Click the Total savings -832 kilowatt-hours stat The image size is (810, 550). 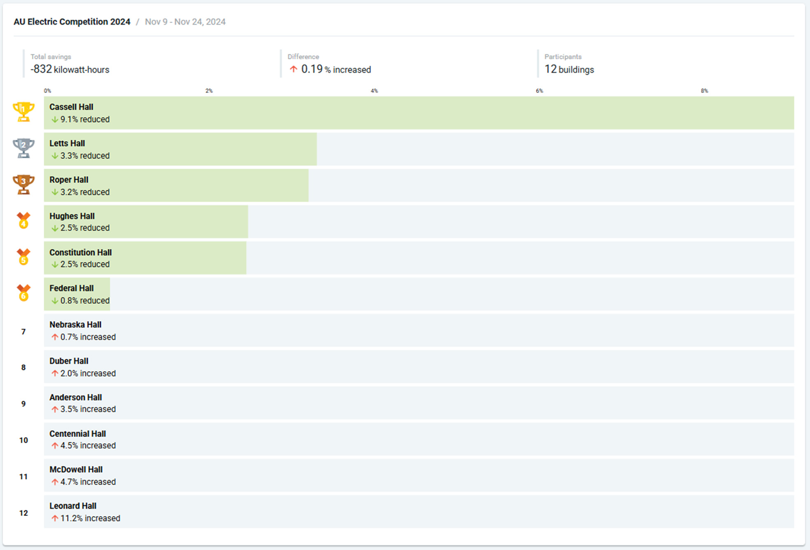pos(70,64)
